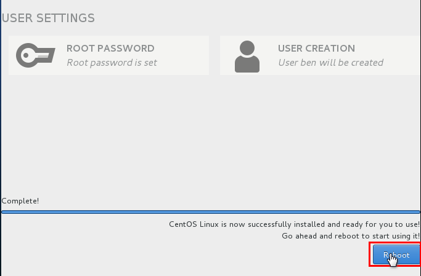Click the installation progress bar

coord(210,211)
